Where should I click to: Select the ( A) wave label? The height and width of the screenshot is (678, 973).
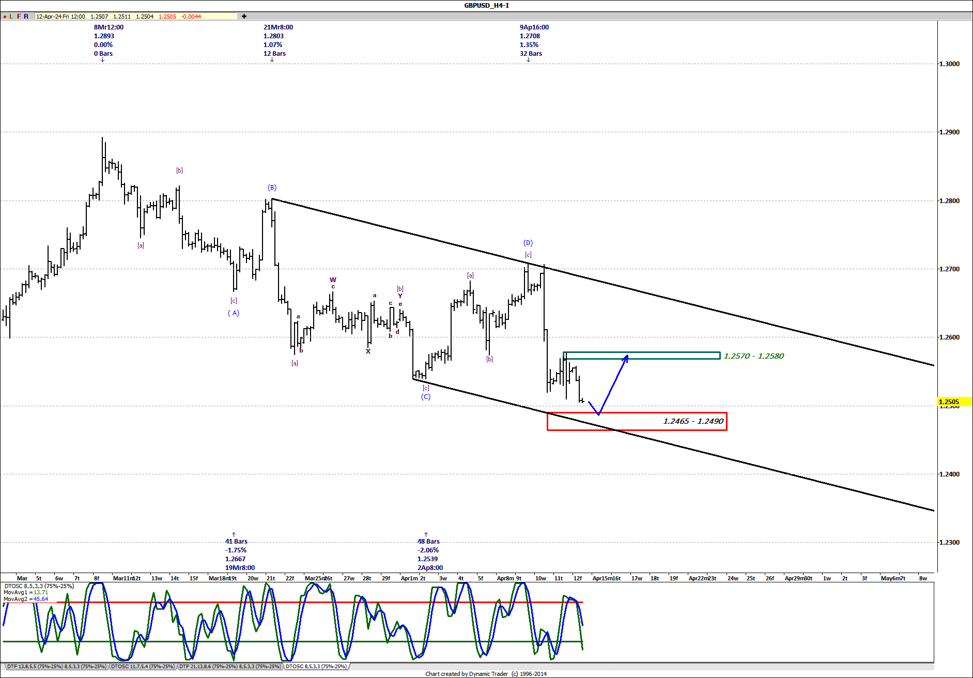pos(234,313)
